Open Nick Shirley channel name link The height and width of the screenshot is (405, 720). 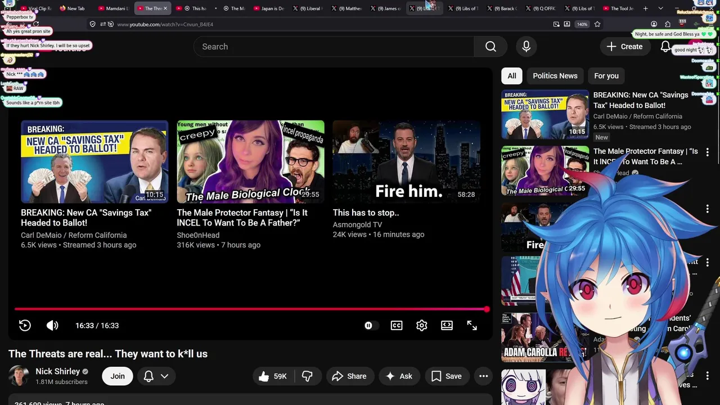pos(57,371)
